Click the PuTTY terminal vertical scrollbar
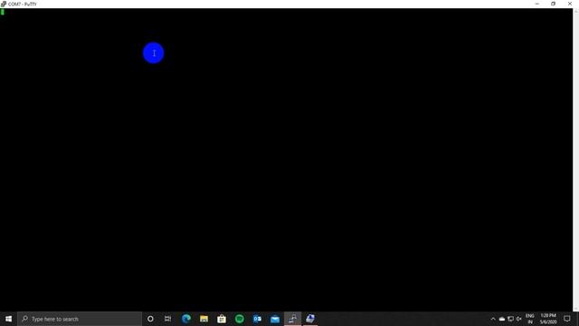579x326 pixels. pos(575,159)
